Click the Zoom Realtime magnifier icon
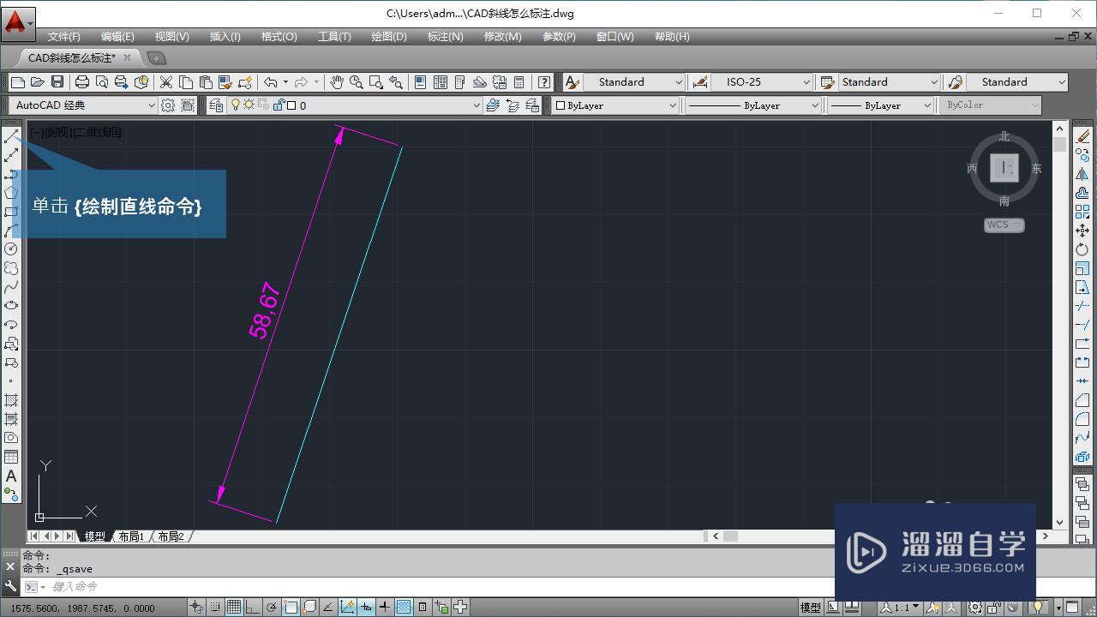Viewport: 1097px width, 617px height. 356,82
